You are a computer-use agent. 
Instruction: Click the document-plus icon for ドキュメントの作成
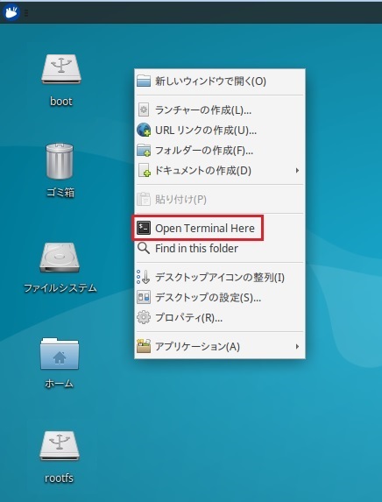click(144, 170)
